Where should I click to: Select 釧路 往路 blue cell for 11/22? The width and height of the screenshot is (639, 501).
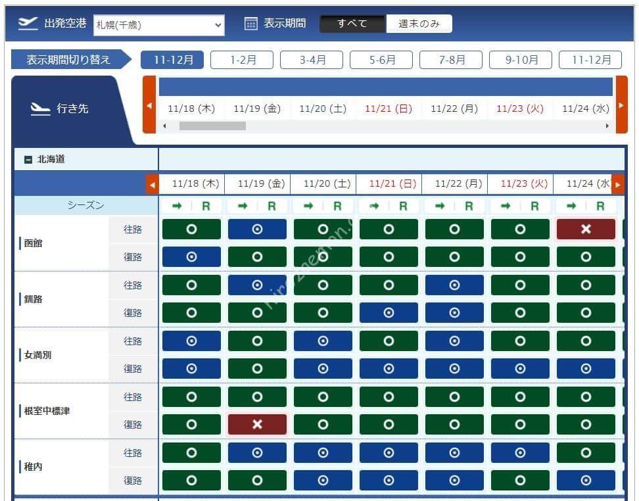click(454, 285)
